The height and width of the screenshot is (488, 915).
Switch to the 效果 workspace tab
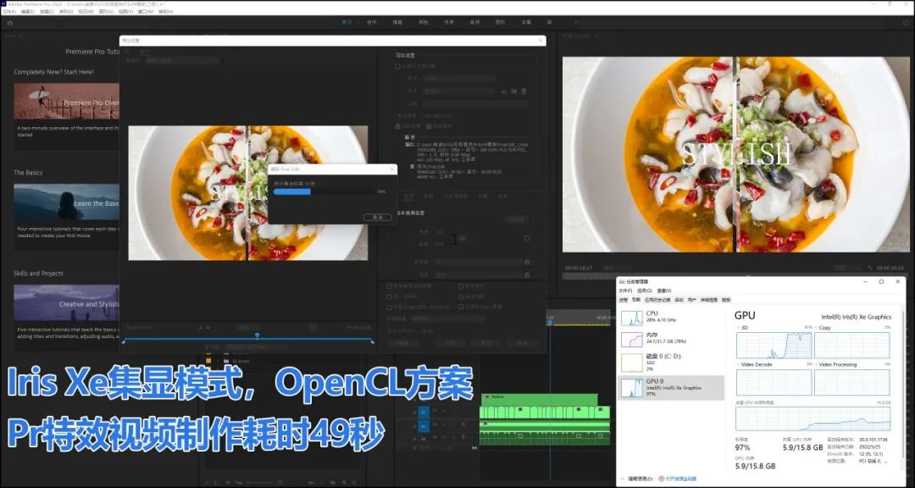coord(449,22)
